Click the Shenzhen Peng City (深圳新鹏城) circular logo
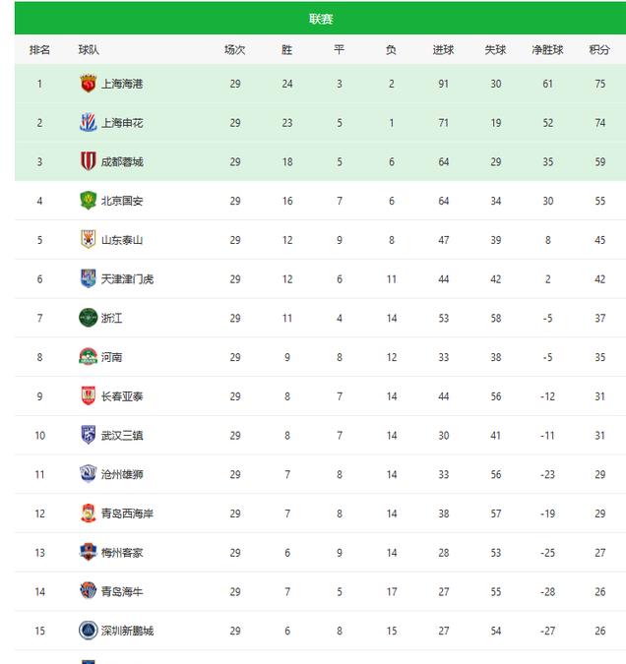This screenshot has height=664, width=626. coord(89,631)
